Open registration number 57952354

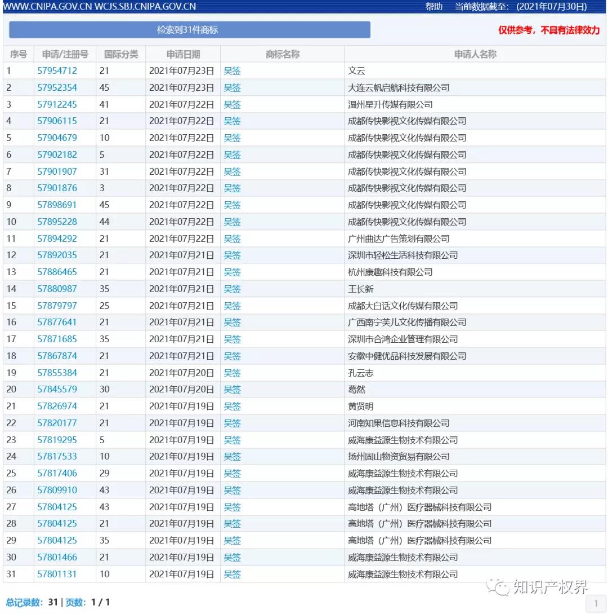tap(57, 88)
